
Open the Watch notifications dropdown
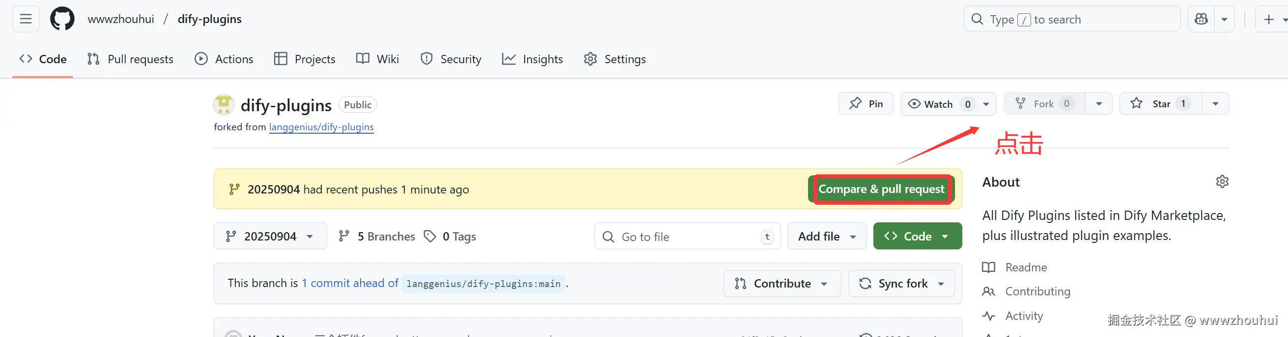tap(948, 104)
